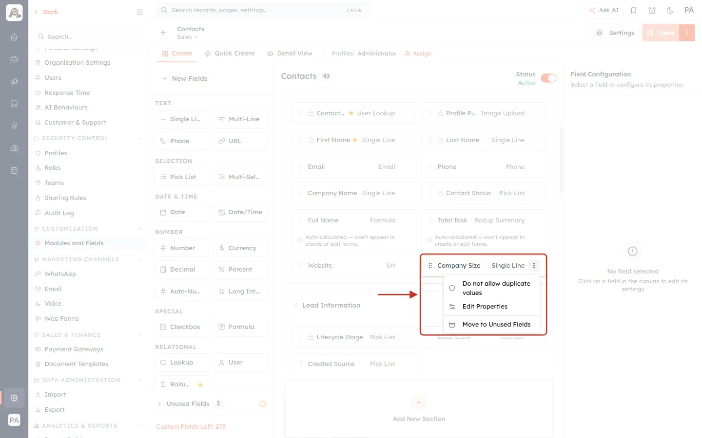Select the Pick List field type
Viewport: 702px width, 438px height.
point(182,177)
